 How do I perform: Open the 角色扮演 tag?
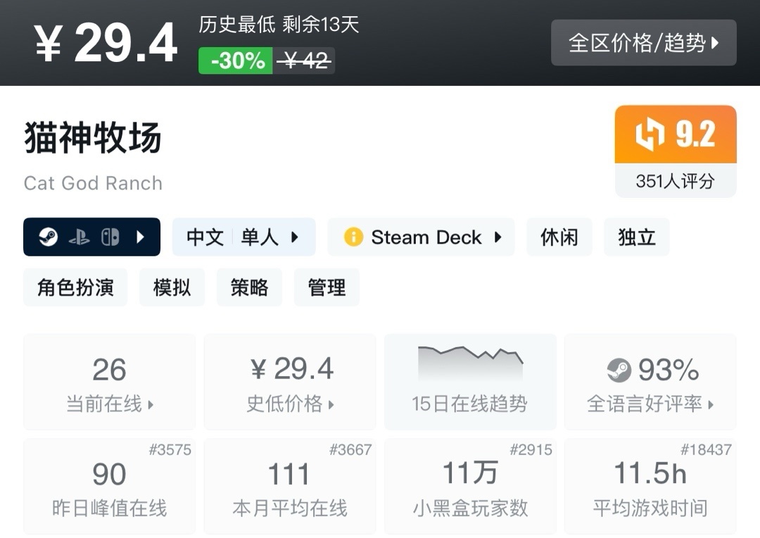tap(75, 287)
